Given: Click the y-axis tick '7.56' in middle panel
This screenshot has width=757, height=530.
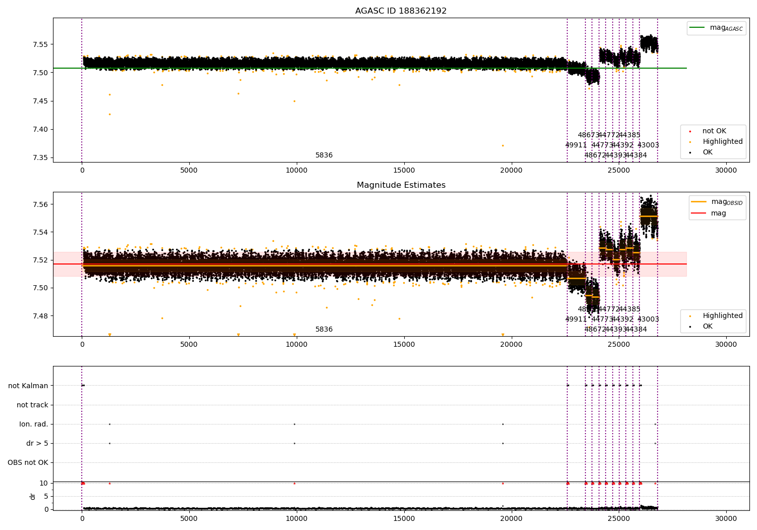Looking at the screenshot, I should (x=40, y=205).
